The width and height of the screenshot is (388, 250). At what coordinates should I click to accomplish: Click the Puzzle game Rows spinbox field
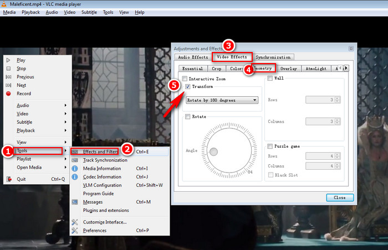pyautogui.click(x=320, y=156)
